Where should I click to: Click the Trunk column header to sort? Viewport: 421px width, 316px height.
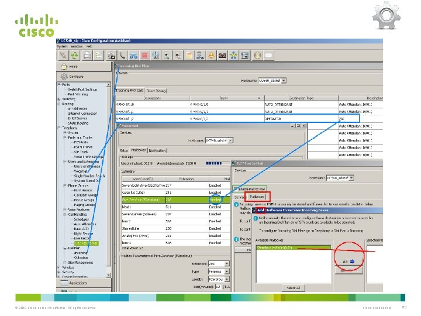pyautogui.click(x=227, y=98)
